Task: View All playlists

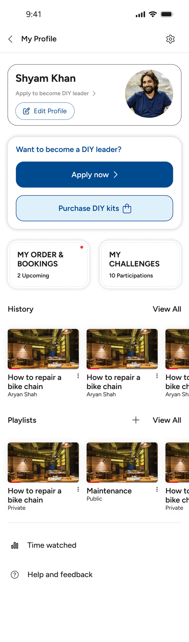Action: pyautogui.click(x=167, y=420)
